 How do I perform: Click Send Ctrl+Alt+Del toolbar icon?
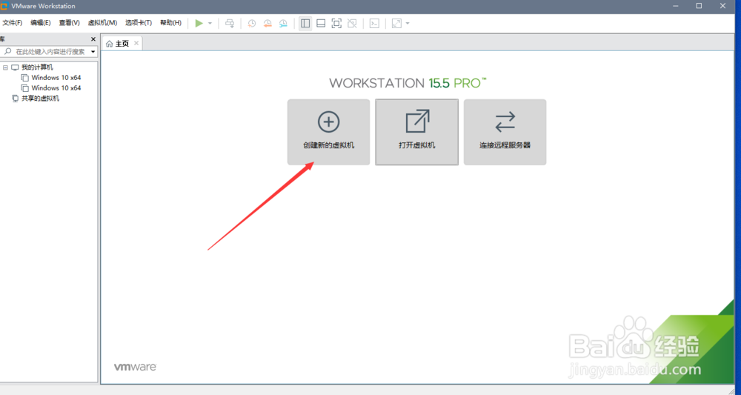[230, 23]
